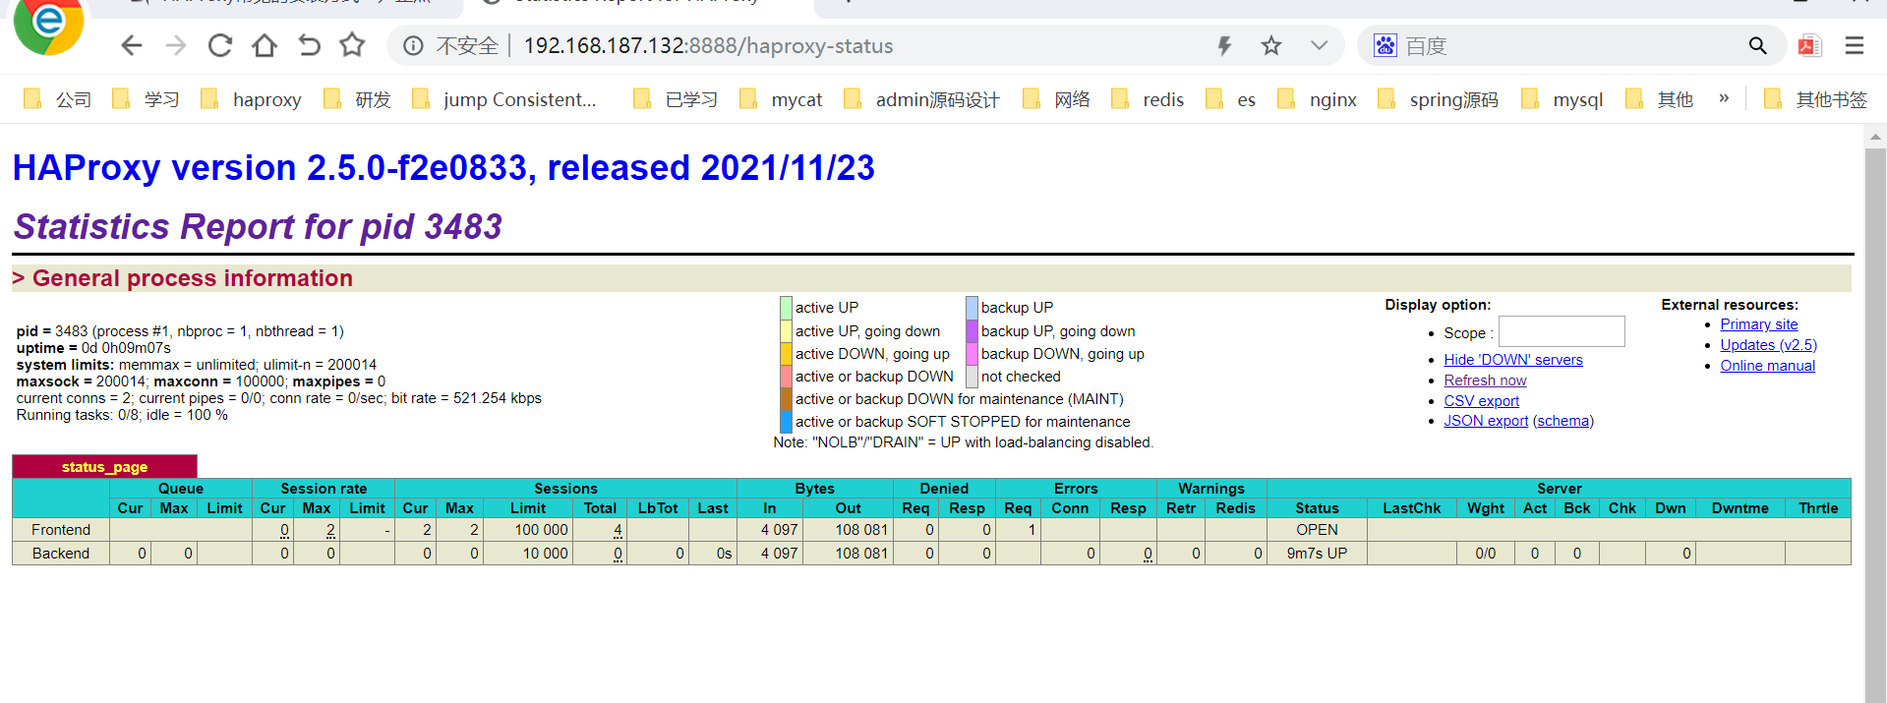
Task: Go to home page icon
Action: (x=265, y=45)
